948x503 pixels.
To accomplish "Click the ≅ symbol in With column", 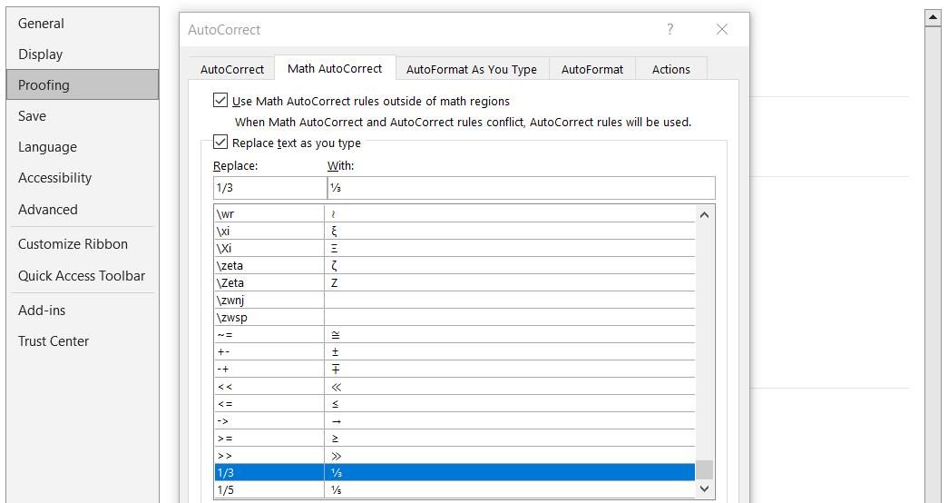I will point(336,335).
